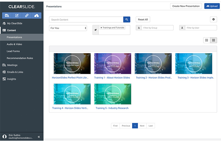
Task: Go to First page
Action: [116, 126]
